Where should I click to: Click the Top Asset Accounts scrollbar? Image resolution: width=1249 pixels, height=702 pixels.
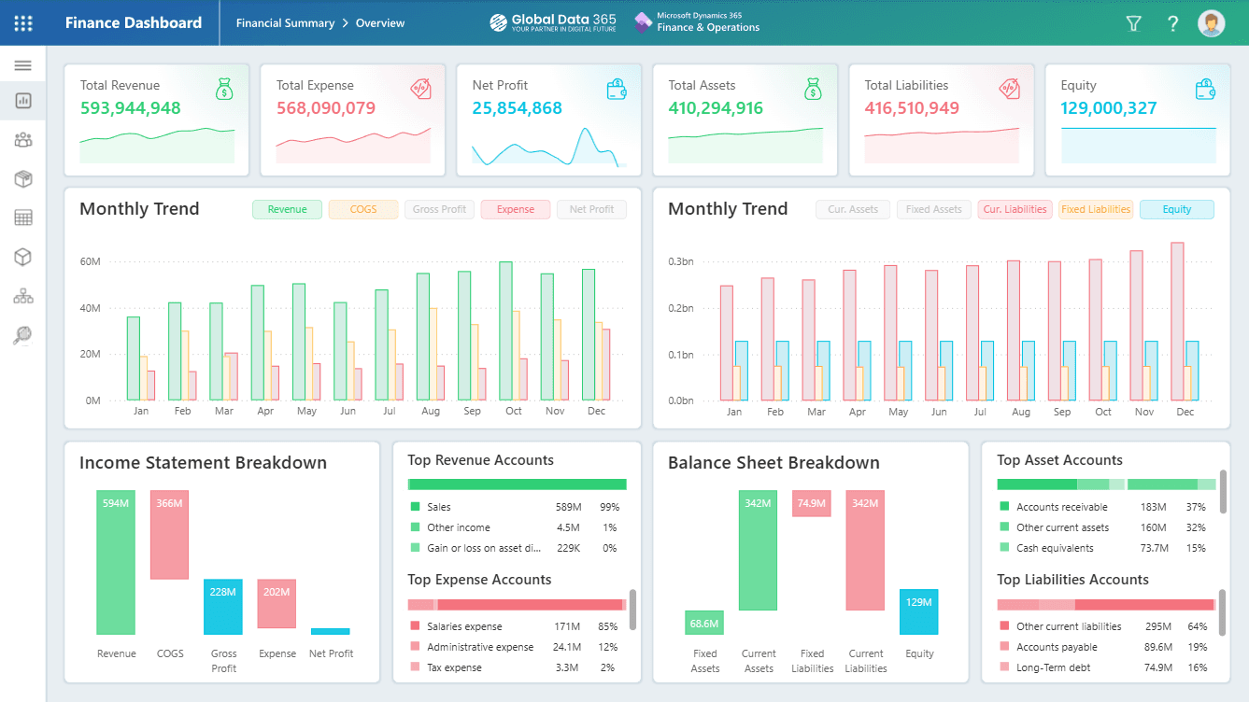[x=1223, y=490]
